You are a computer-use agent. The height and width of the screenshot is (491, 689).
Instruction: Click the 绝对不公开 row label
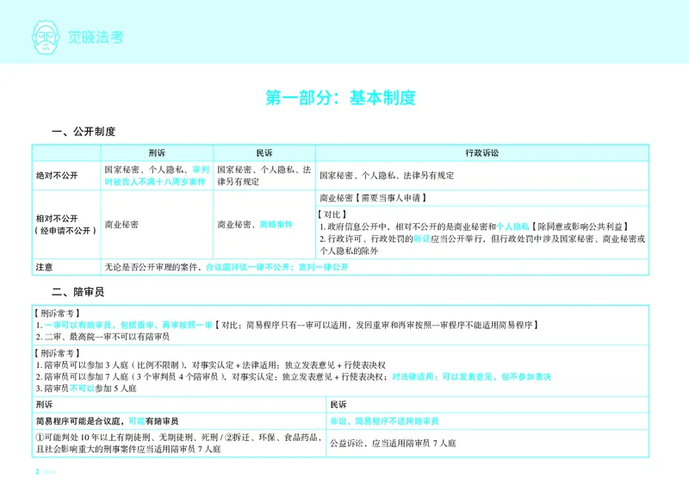57,176
